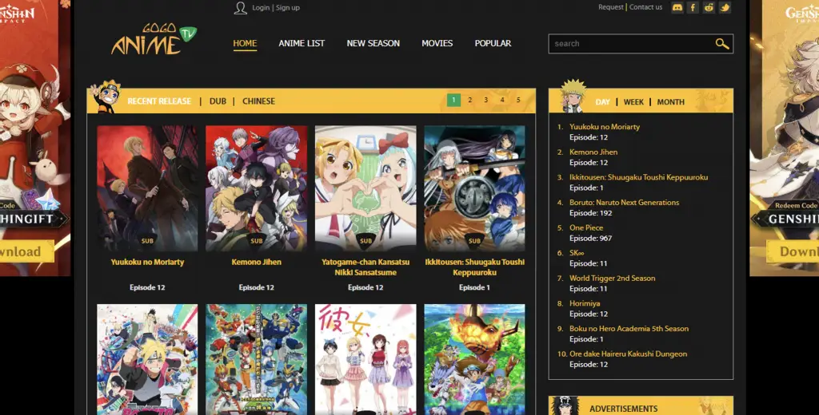The width and height of the screenshot is (819, 415).
Task: Open the Request link
Action: click(610, 7)
